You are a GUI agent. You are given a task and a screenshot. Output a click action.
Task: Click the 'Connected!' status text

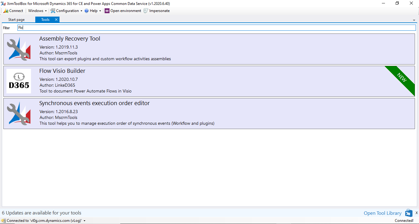404,221
